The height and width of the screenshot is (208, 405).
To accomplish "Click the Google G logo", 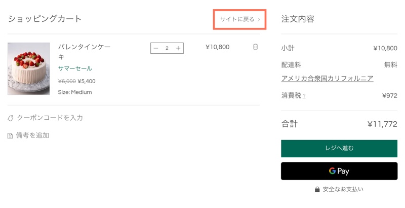I will [x=332, y=171].
